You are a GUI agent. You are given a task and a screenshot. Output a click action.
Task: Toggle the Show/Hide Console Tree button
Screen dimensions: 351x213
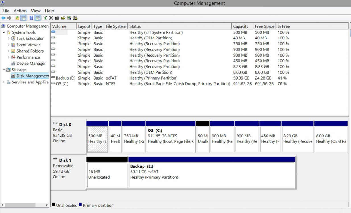coord(23,18)
